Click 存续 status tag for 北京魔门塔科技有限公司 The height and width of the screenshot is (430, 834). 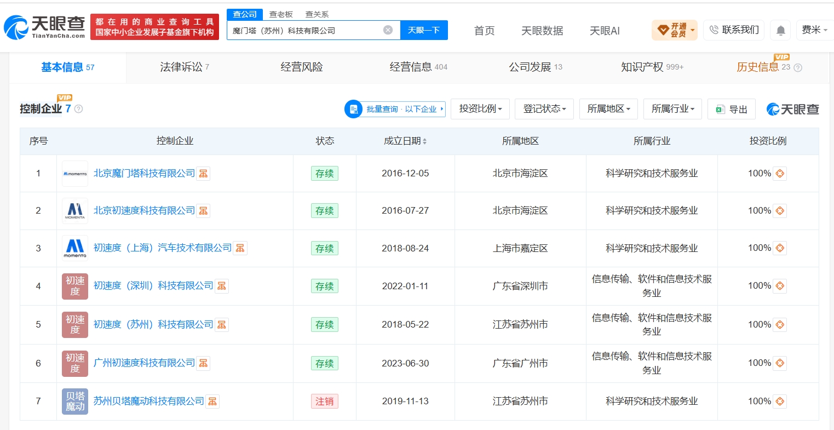(325, 174)
